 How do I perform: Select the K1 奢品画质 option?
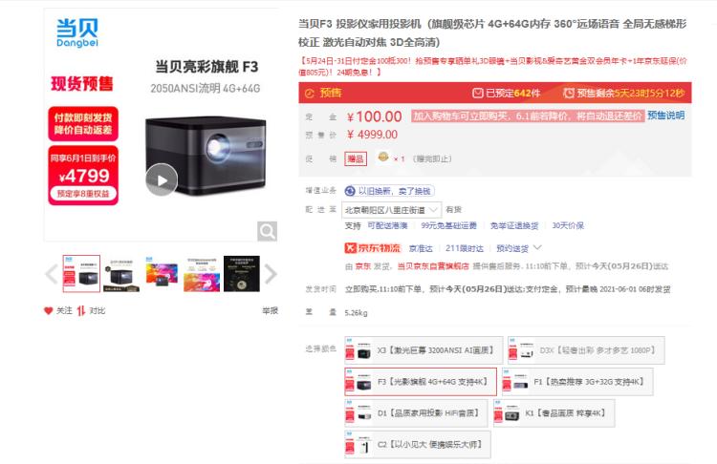pos(554,412)
